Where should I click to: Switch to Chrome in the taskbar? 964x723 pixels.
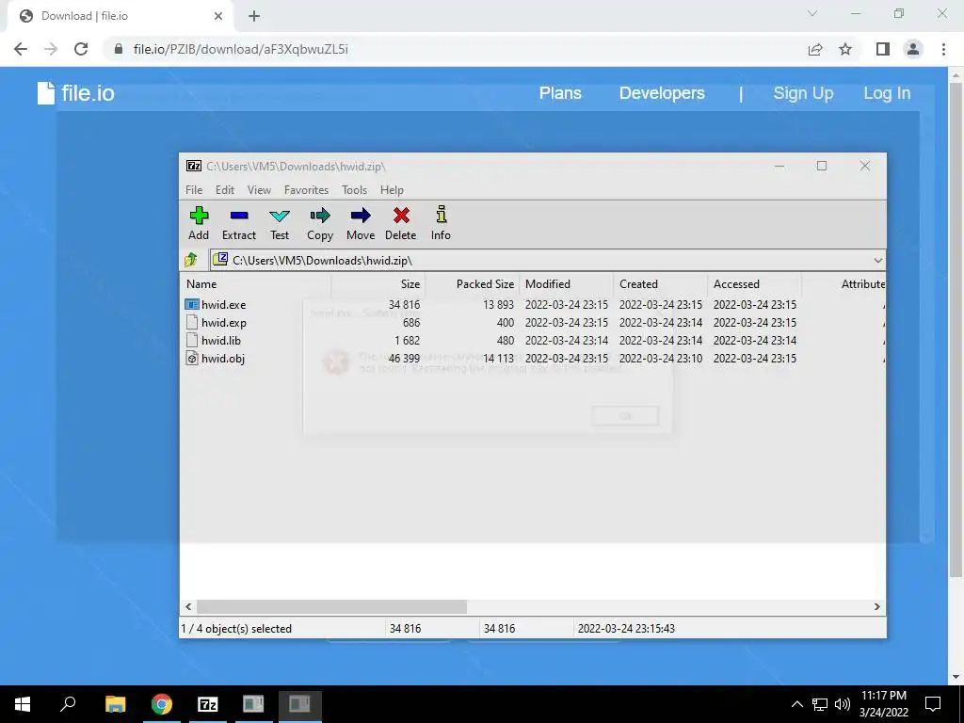(x=162, y=704)
